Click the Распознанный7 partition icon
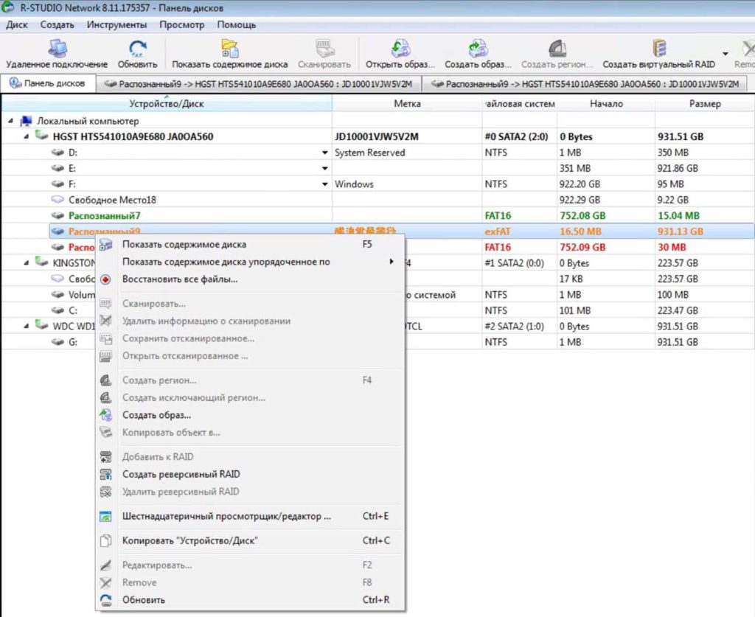 click(58, 215)
